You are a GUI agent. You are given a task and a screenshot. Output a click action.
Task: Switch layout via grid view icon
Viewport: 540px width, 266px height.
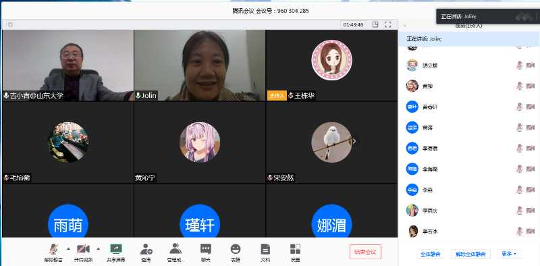coord(375,24)
